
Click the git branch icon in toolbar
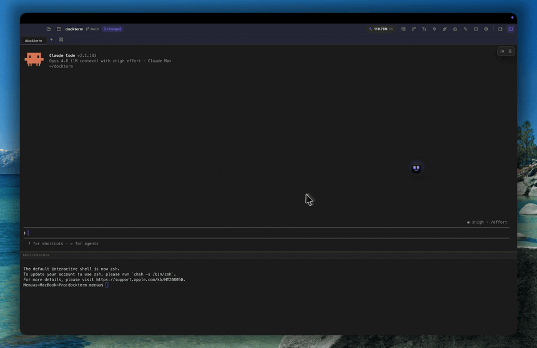[414, 29]
